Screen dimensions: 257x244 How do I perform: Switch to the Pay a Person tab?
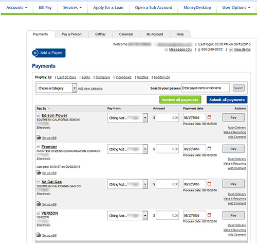click(71, 34)
